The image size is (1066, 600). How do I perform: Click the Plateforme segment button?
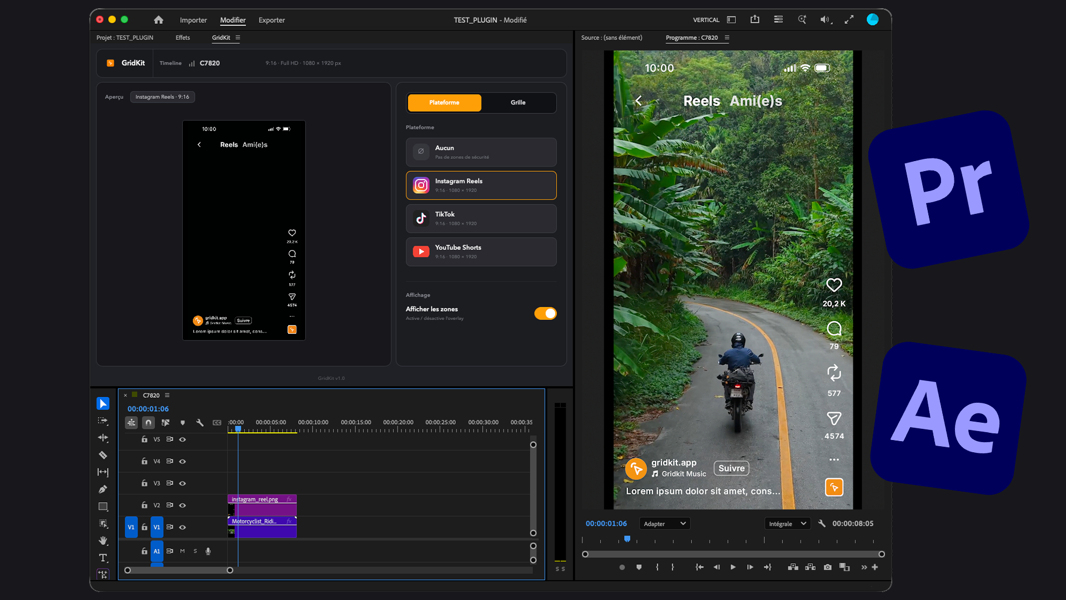point(444,103)
